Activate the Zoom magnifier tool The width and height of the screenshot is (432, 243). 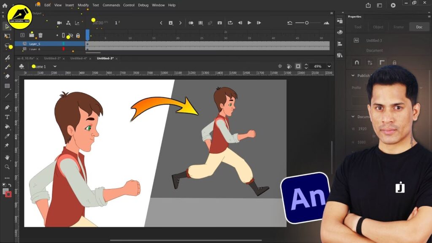tap(7, 167)
